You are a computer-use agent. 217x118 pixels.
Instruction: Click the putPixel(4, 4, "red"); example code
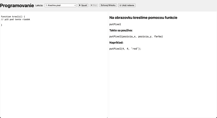(x=125, y=49)
